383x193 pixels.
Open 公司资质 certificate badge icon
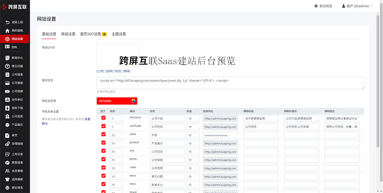click(7, 117)
